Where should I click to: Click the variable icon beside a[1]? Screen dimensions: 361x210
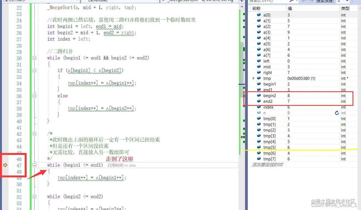pyautogui.click(x=259, y=21)
